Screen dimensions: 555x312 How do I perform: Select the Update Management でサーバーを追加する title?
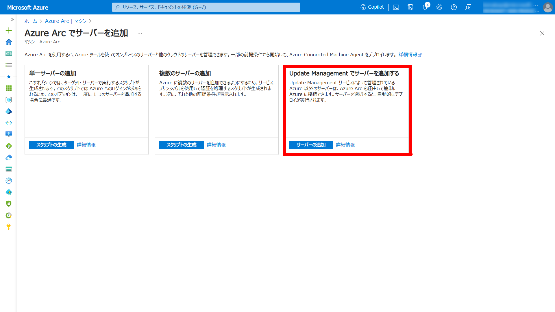point(344,73)
